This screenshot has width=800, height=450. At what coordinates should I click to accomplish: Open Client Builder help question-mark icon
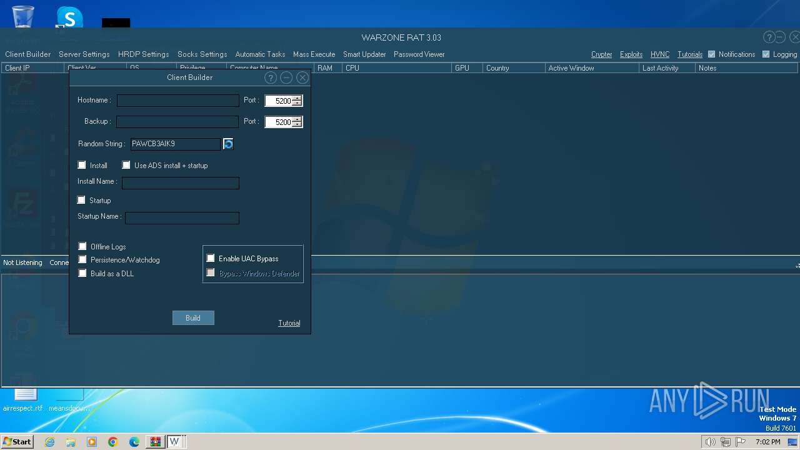(271, 77)
